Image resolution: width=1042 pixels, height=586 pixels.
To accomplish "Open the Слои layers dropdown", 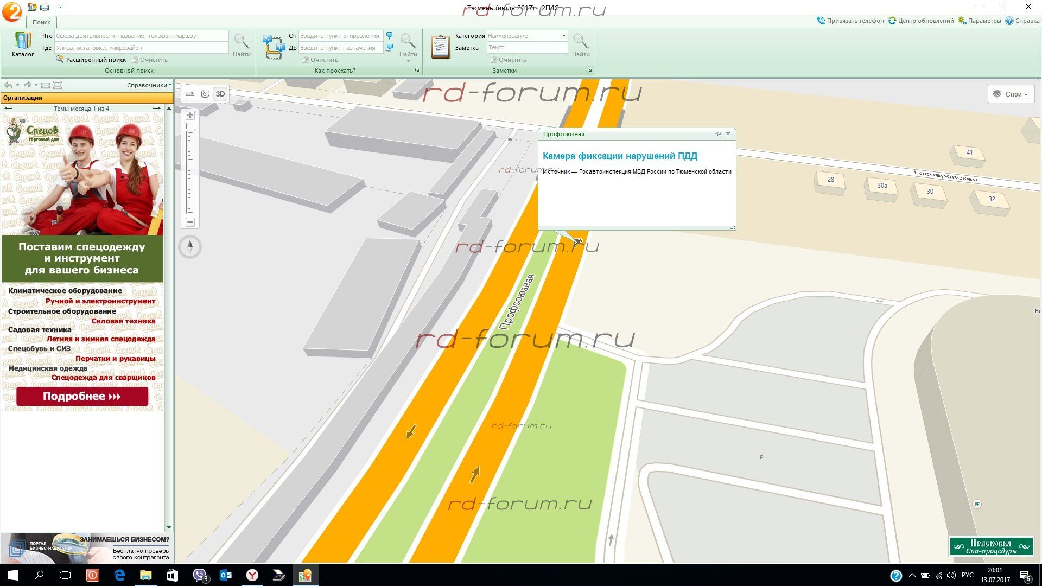I will coord(1011,94).
